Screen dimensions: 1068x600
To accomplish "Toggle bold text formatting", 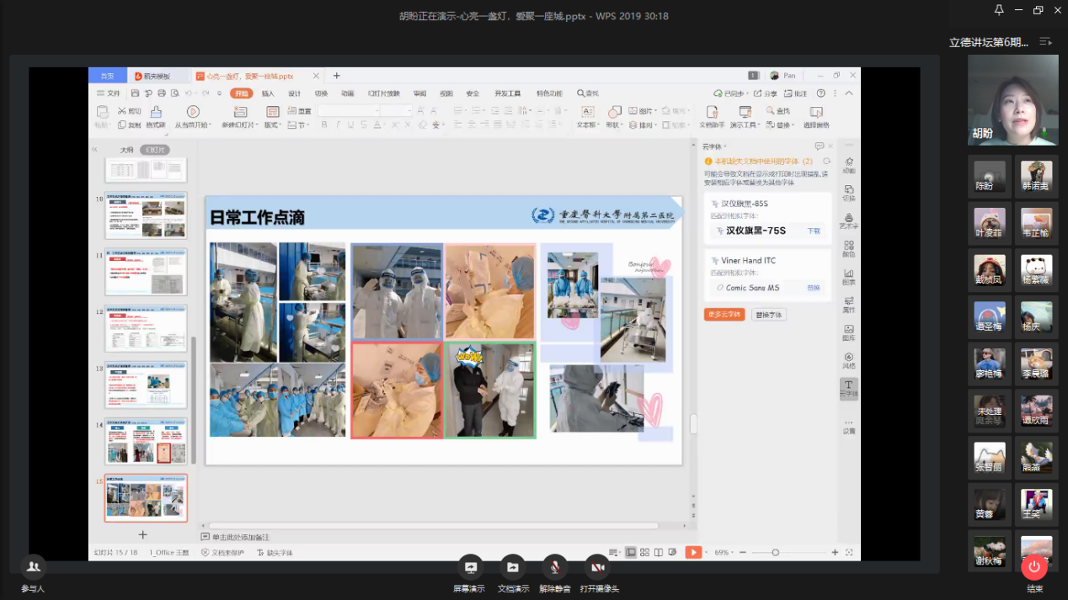I will pyautogui.click(x=325, y=125).
